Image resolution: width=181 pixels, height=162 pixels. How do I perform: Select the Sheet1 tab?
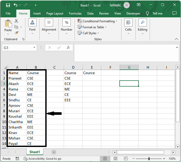(35, 152)
